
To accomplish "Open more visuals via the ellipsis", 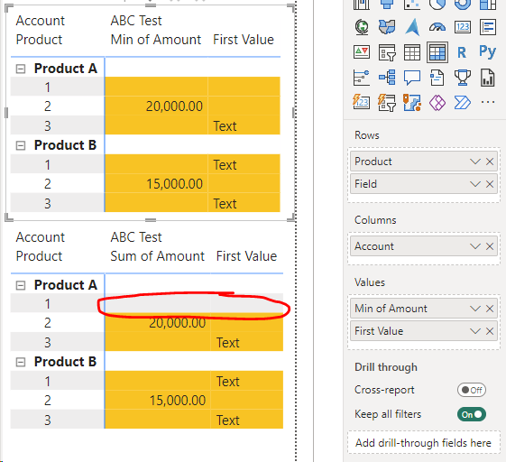I will point(488,102).
